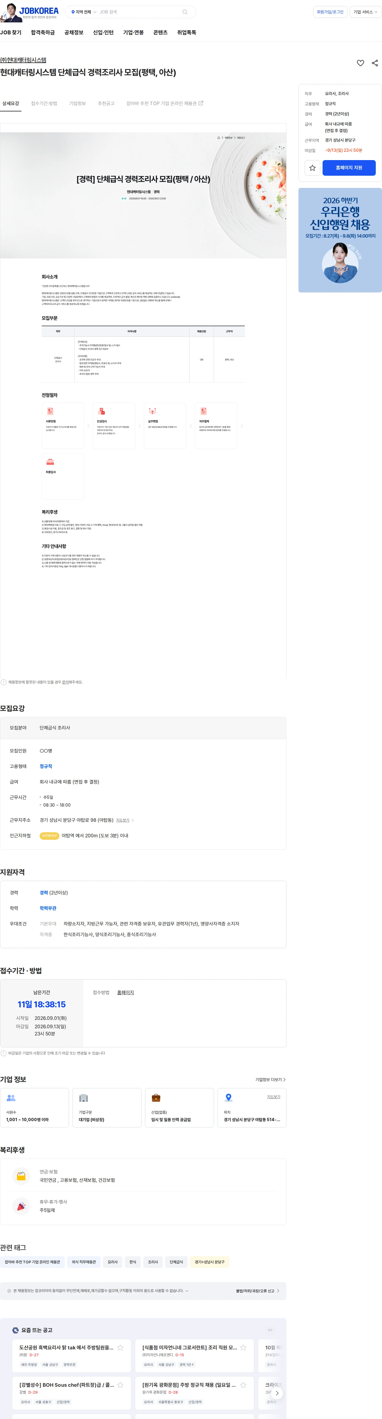
Task: Click the 실무면접 process step icon
Action: 153,411
